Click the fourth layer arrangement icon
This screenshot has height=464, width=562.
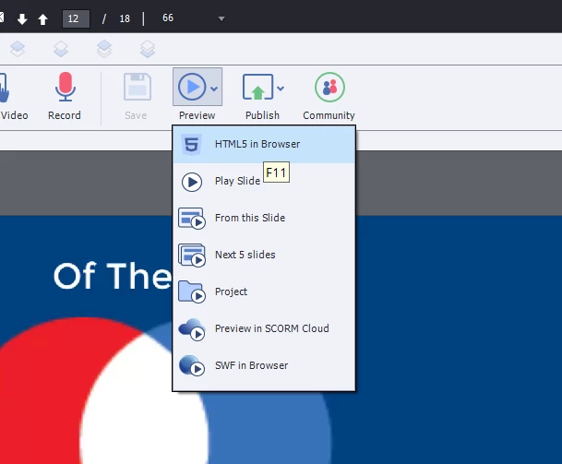tap(148, 49)
